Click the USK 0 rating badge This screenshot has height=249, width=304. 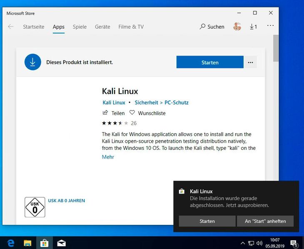(35, 207)
